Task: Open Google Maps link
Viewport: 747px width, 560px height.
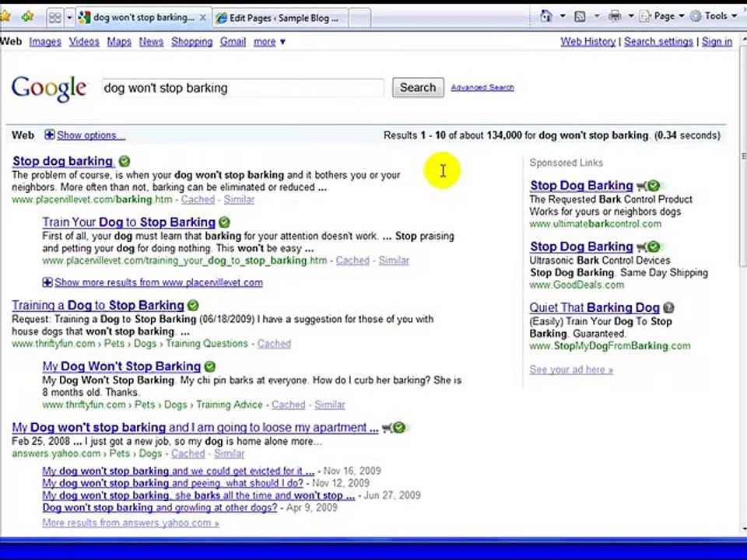Action: coord(119,42)
